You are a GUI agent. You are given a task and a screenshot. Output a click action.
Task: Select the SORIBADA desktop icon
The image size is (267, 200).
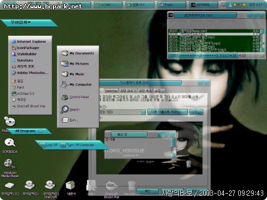tap(10, 146)
